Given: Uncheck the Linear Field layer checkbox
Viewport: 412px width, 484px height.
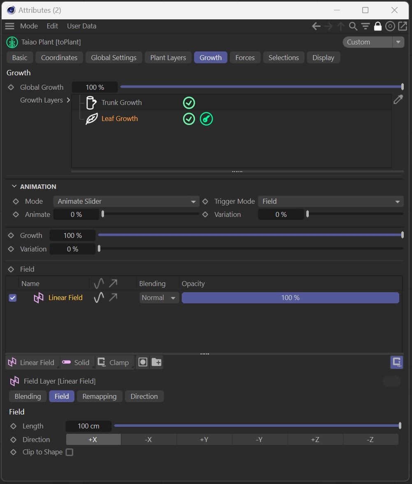Looking at the screenshot, I should [x=13, y=298].
